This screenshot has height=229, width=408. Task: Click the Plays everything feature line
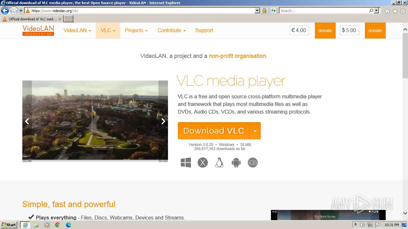coord(107,218)
